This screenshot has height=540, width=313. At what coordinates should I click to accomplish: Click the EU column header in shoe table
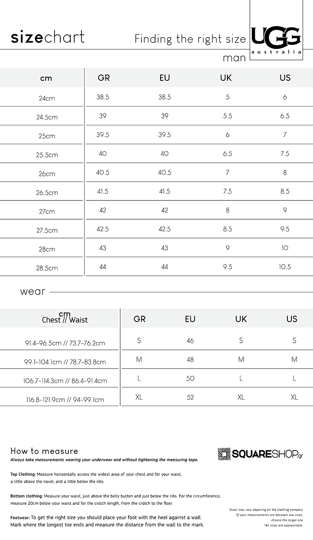pos(165,78)
